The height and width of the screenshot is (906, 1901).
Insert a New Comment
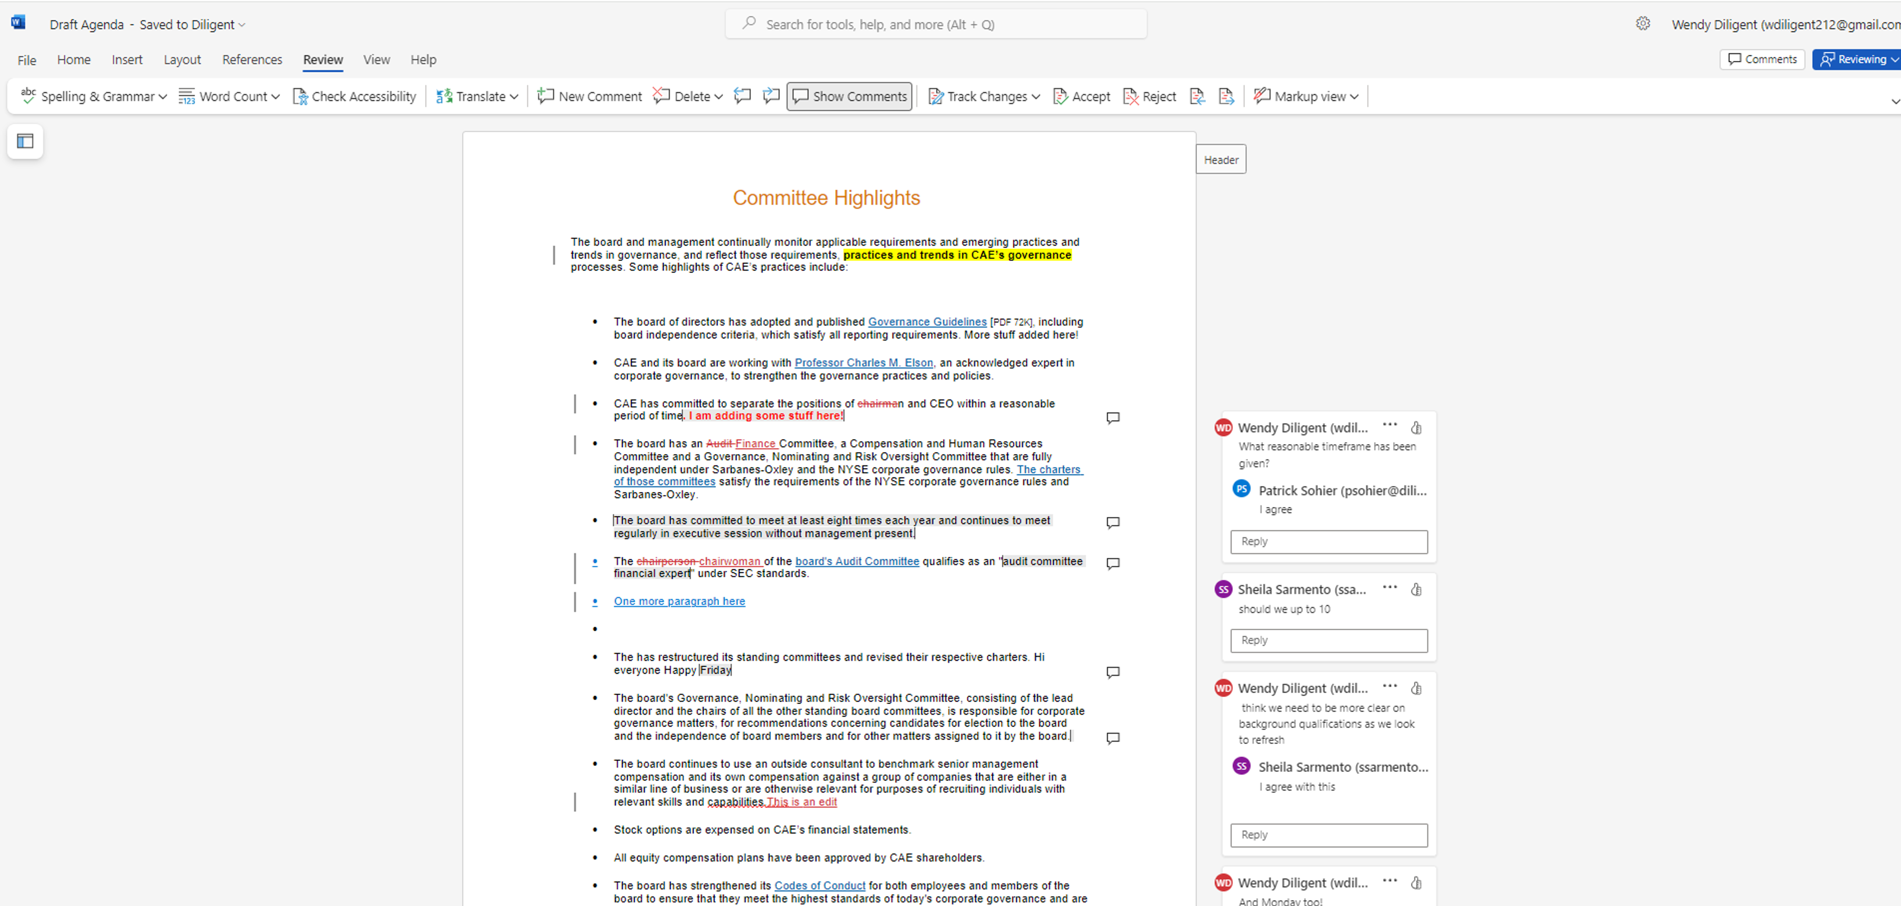pyautogui.click(x=590, y=96)
